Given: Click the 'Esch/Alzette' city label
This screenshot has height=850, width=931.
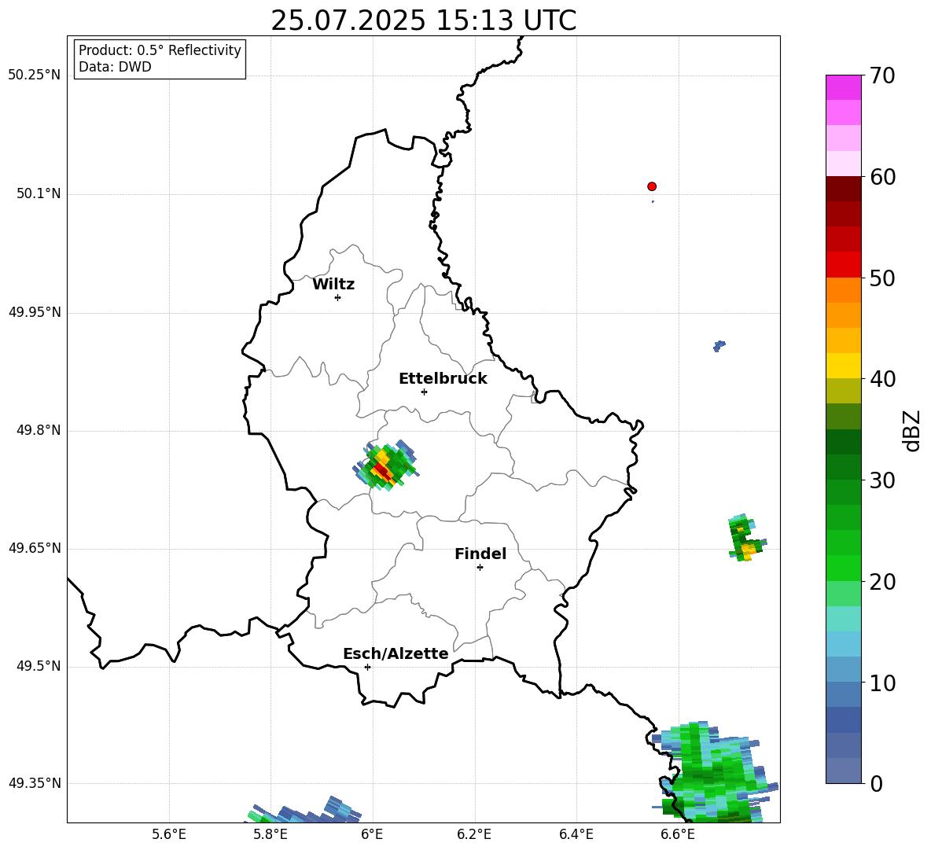Looking at the screenshot, I should (x=396, y=653).
